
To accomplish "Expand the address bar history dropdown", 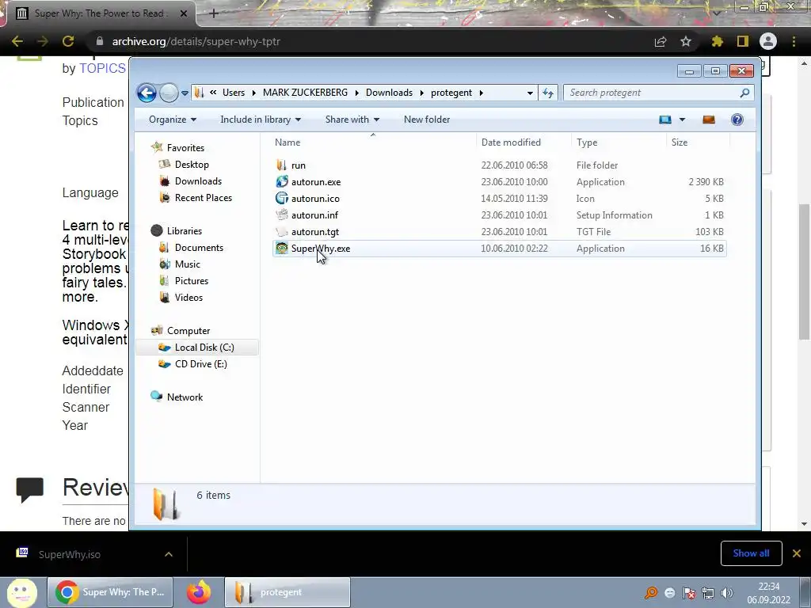I will [x=530, y=93].
